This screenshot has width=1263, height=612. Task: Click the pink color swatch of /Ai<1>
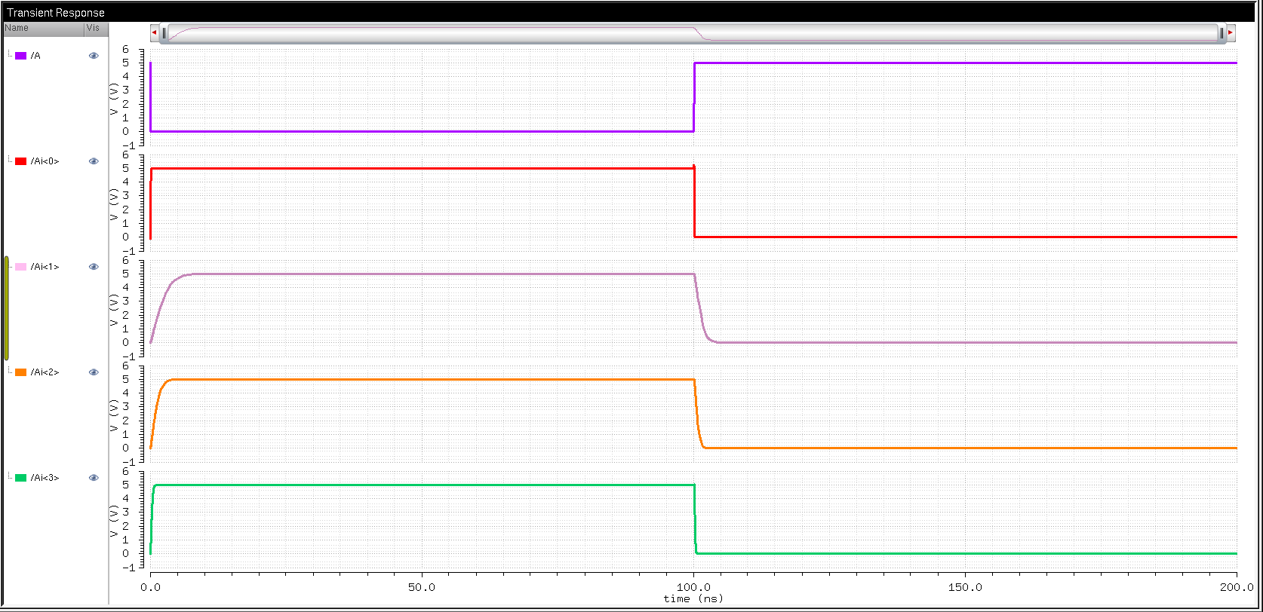pos(21,267)
